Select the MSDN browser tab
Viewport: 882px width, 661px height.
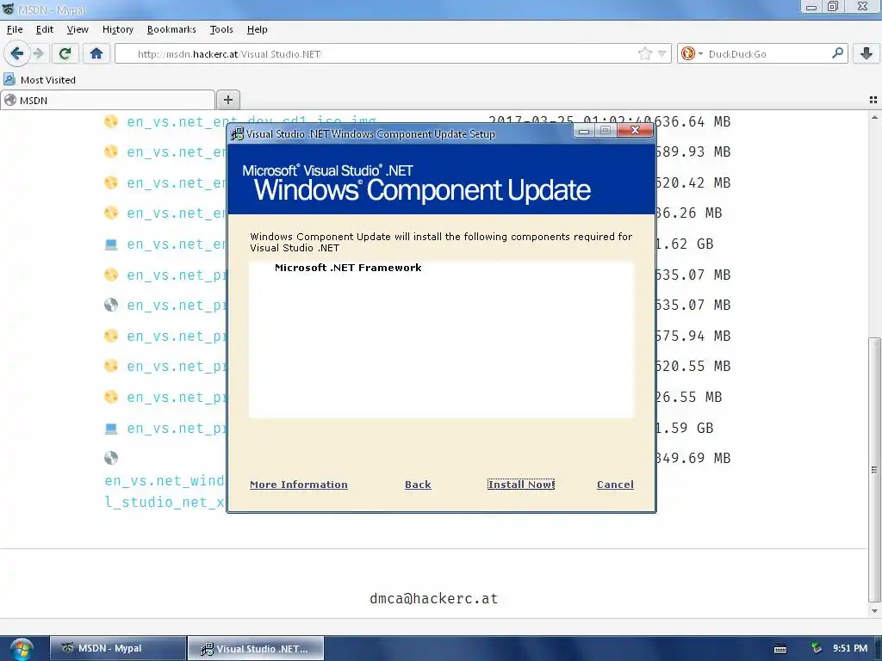point(108,100)
